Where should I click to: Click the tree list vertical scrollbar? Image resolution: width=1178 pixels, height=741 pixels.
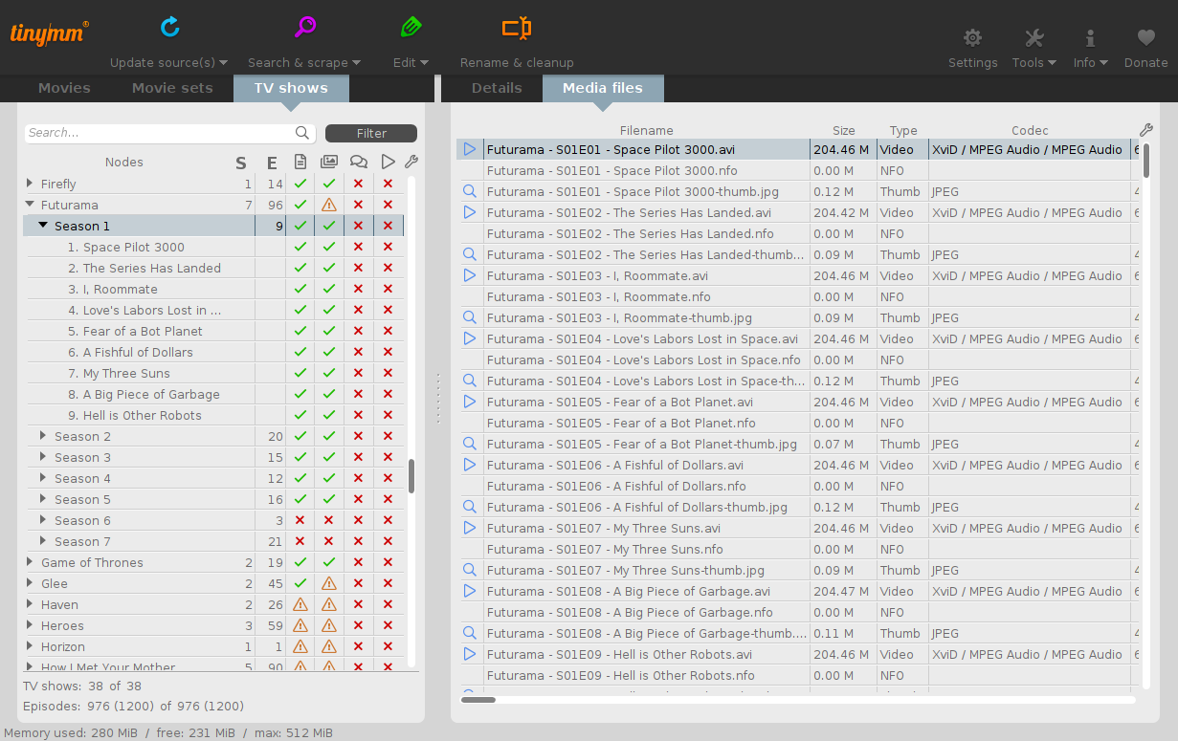point(411,475)
